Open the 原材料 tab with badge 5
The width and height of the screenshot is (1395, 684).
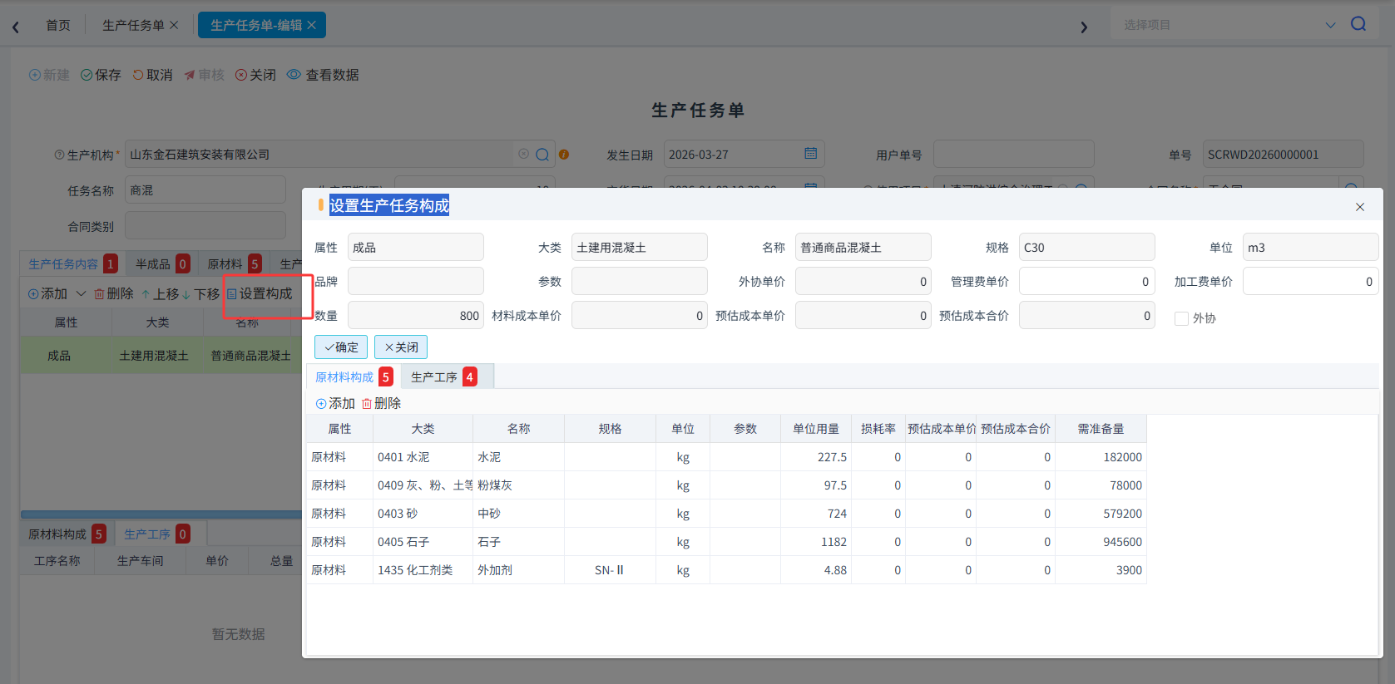234,263
